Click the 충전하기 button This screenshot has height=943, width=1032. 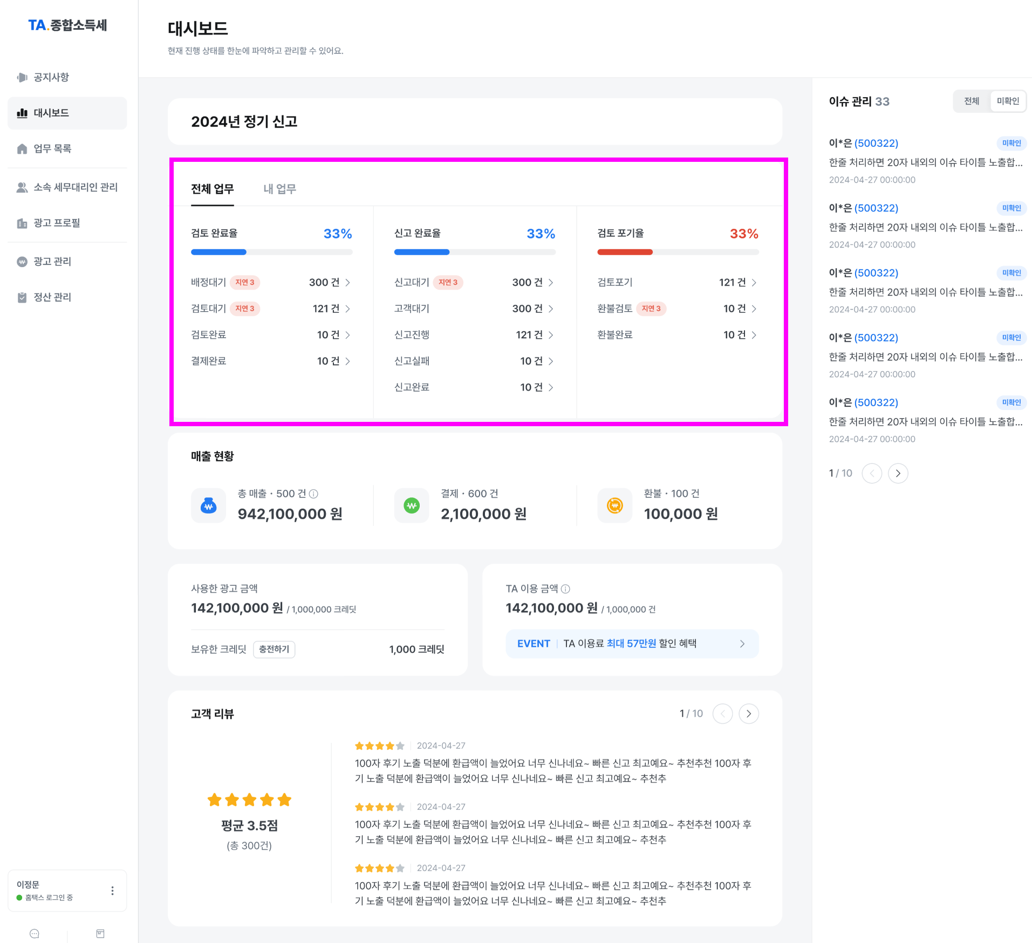tap(274, 649)
